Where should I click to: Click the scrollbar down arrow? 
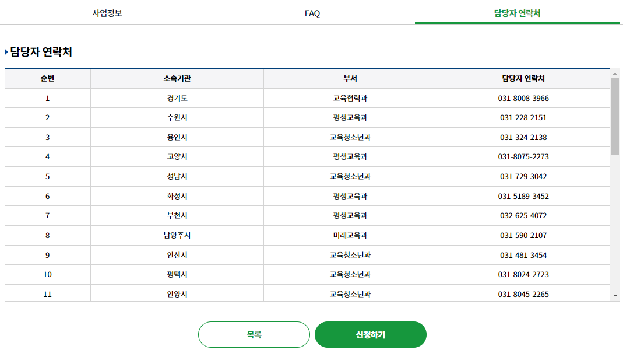pyautogui.click(x=615, y=295)
